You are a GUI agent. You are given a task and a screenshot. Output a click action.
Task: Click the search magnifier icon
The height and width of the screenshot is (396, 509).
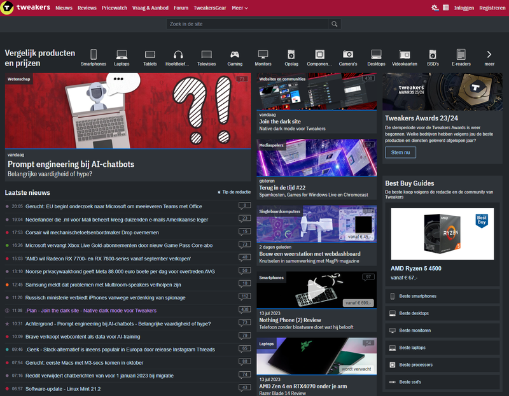coord(335,24)
